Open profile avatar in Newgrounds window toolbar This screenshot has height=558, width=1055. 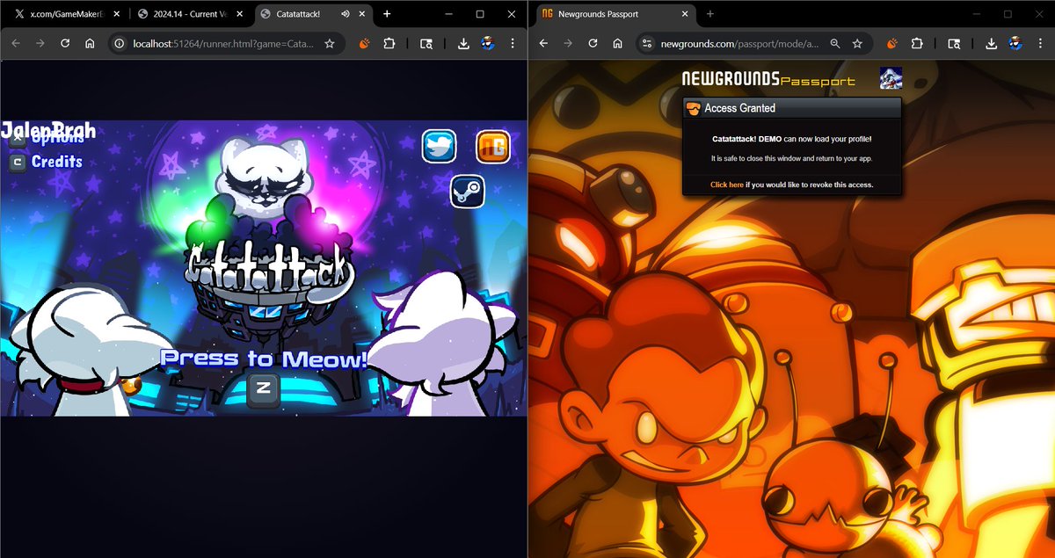pyautogui.click(x=1015, y=43)
